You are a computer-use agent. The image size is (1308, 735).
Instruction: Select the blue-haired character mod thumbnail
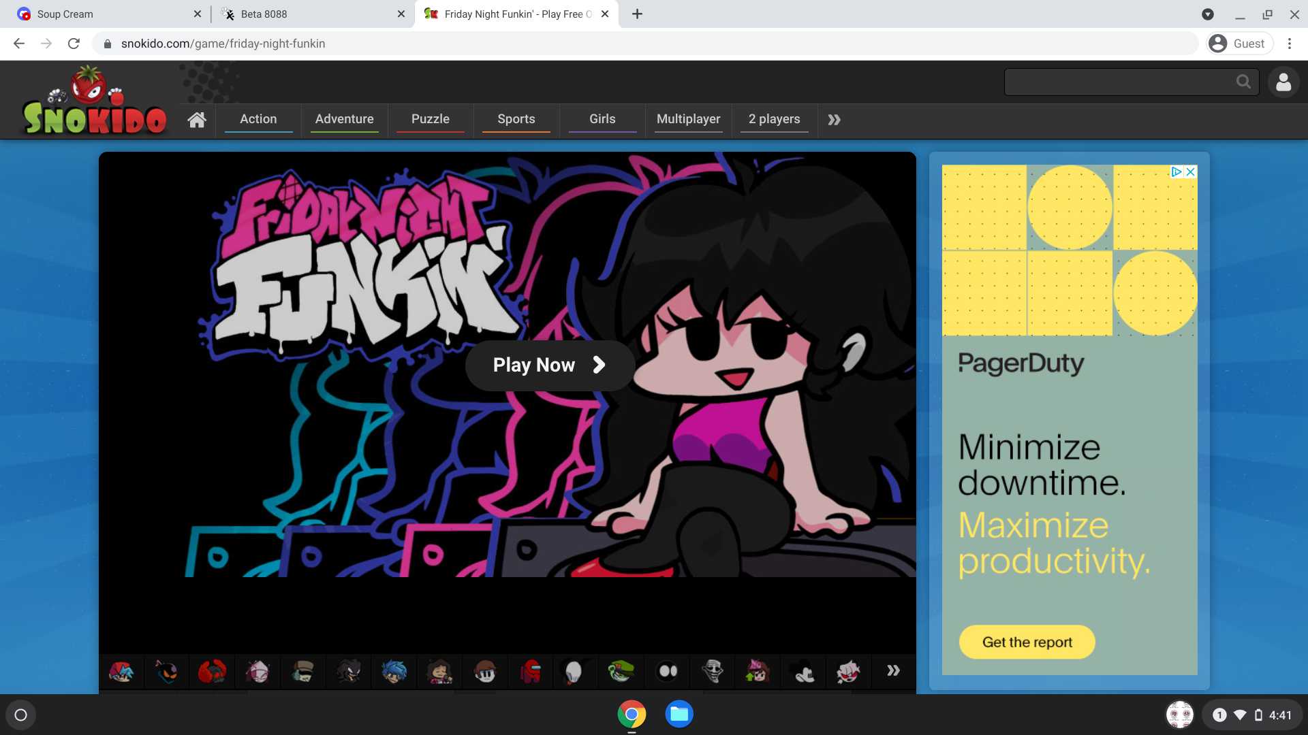(x=394, y=672)
